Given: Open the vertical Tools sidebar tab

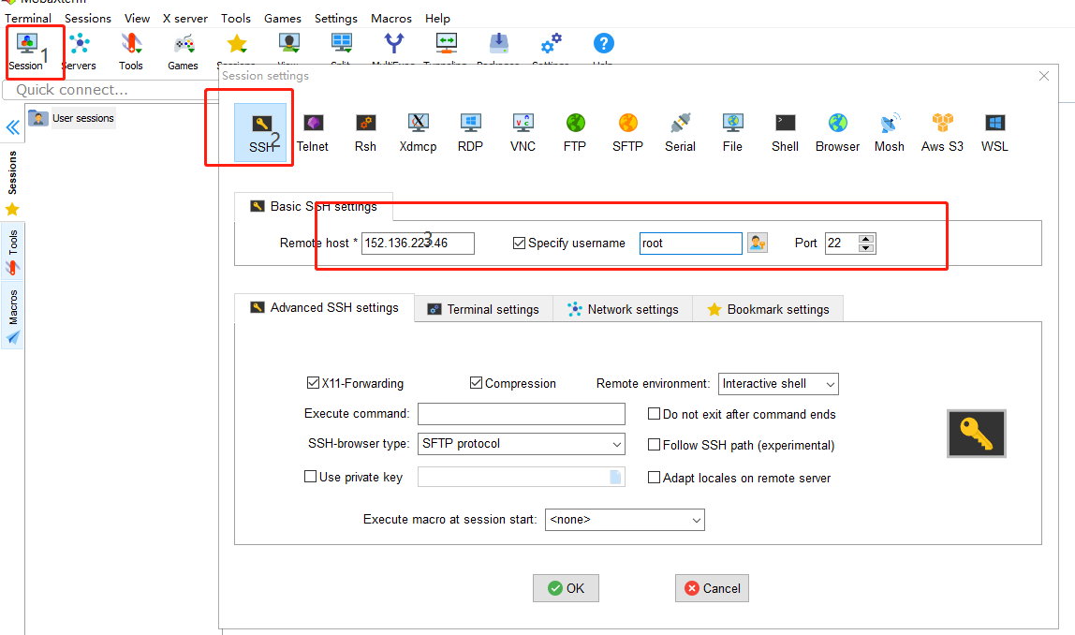Looking at the screenshot, I should [x=13, y=251].
